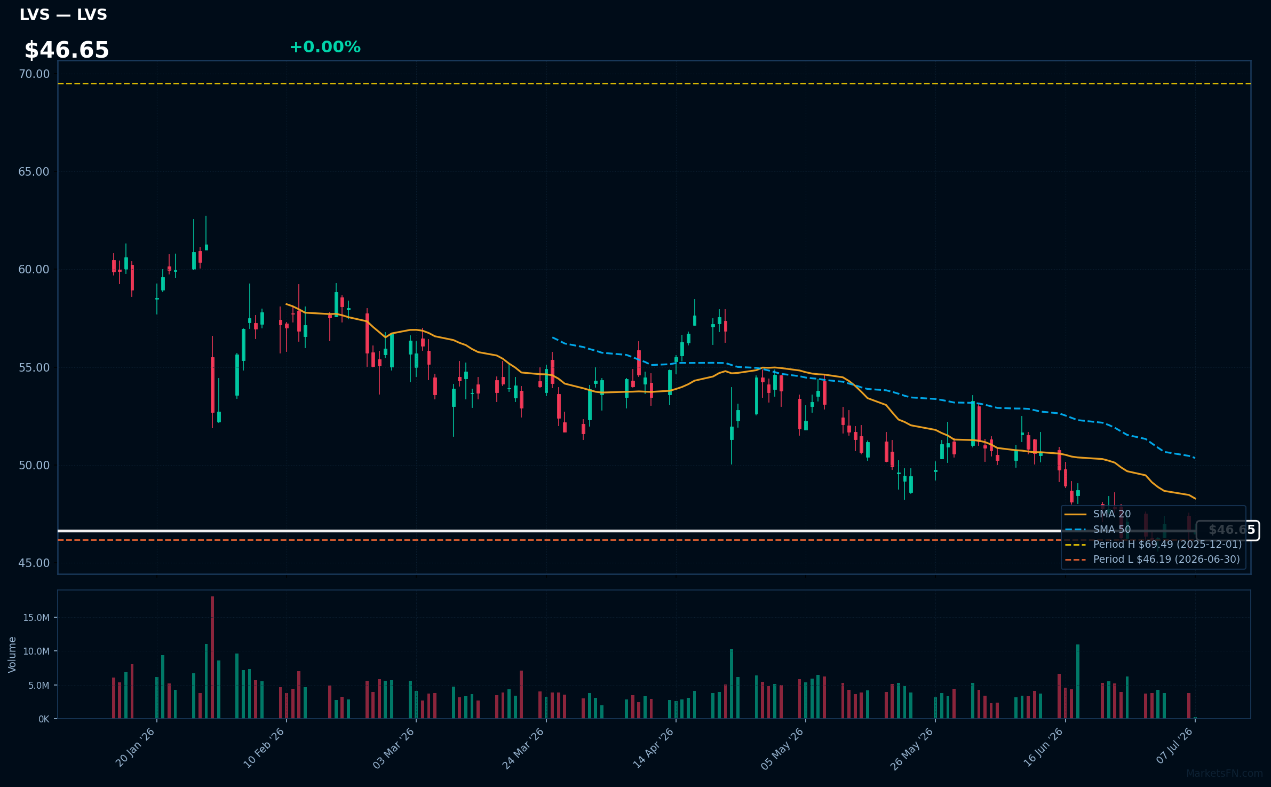Select the 20 Jan '26 date label
This screenshot has height=787, width=1271.
pos(135,747)
